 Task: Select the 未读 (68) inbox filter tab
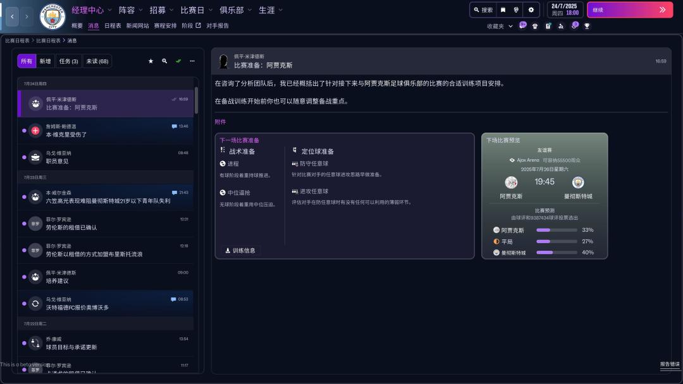tap(97, 61)
